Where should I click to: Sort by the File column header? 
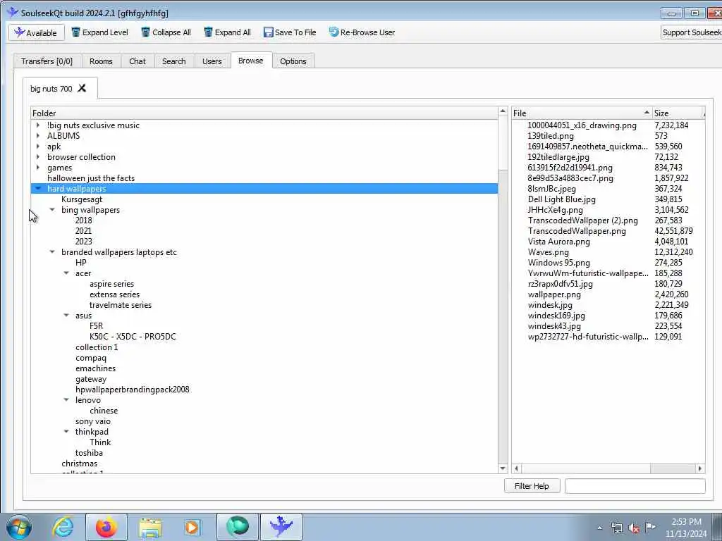[x=582, y=113]
